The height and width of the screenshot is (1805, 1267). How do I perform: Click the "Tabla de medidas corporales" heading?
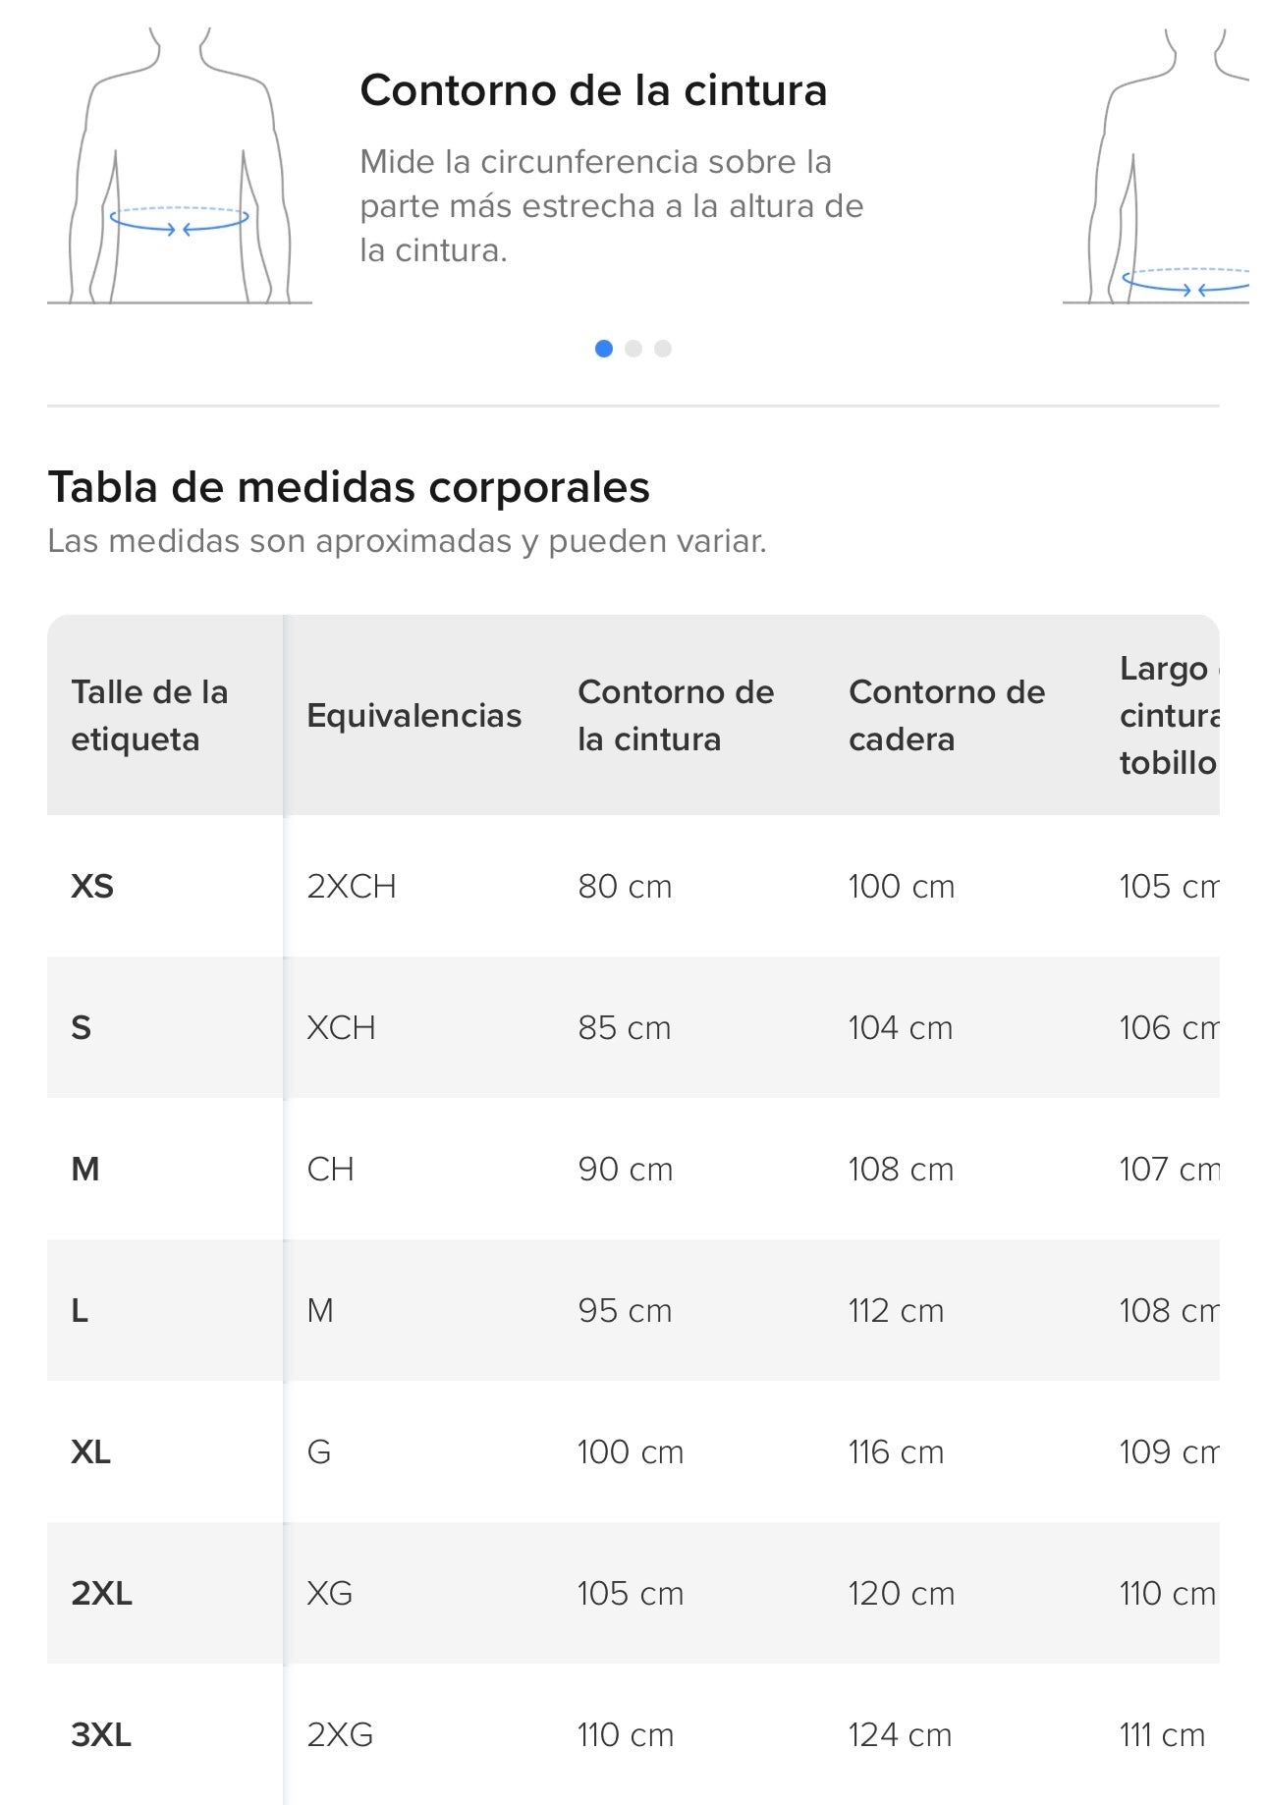(x=349, y=487)
